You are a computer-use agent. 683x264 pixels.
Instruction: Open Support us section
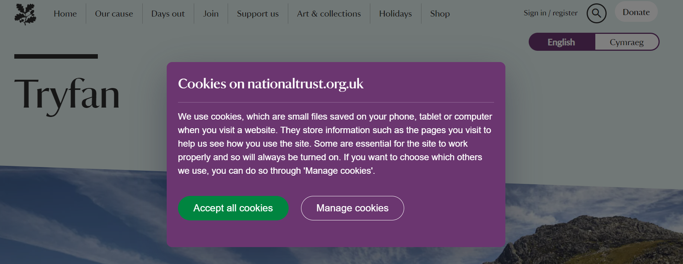pyautogui.click(x=258, y=14)
